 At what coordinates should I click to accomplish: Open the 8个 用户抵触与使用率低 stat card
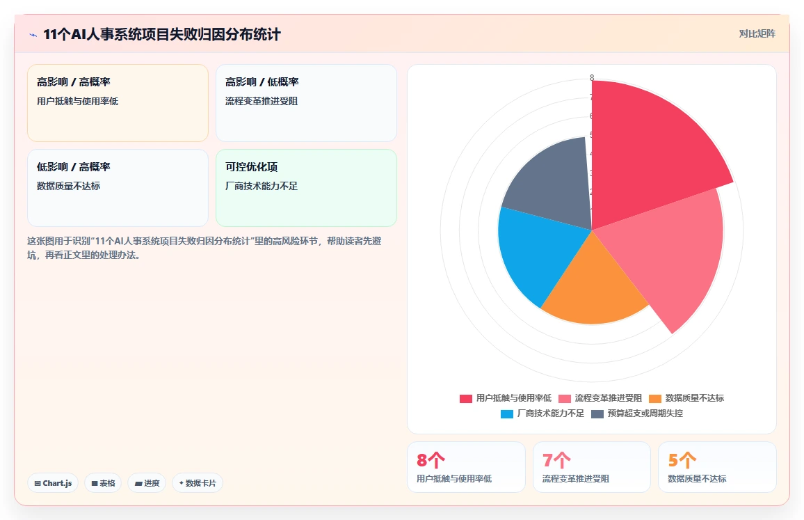coord(466,467)
